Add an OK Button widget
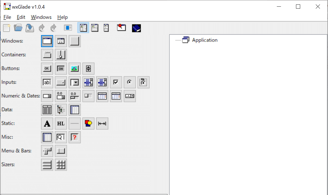The image size is (328, 195). click(47, 69)
